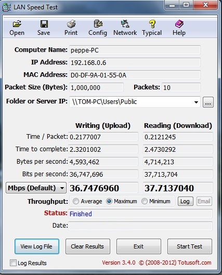222x275 pixels.
Task: Click the View Log File button
Action: [37, 246]
